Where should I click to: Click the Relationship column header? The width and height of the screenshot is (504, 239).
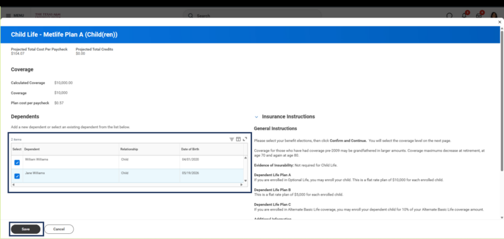[149, 149]
